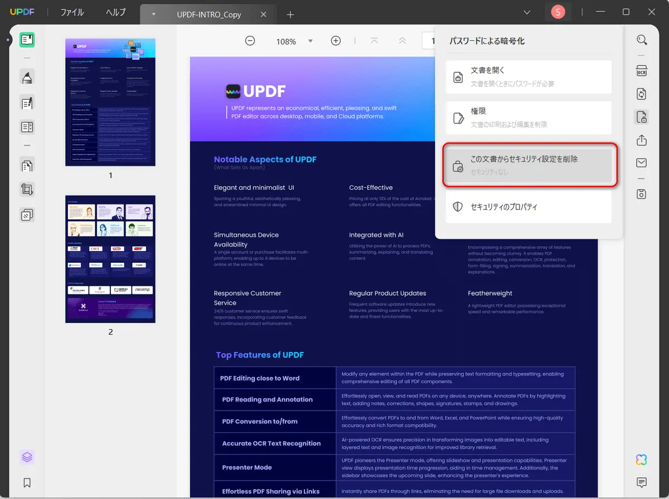This screenshot has width=669, height=499.
Task: Select この文書からセキュリティ設定を削除
Action: point(531,165)
